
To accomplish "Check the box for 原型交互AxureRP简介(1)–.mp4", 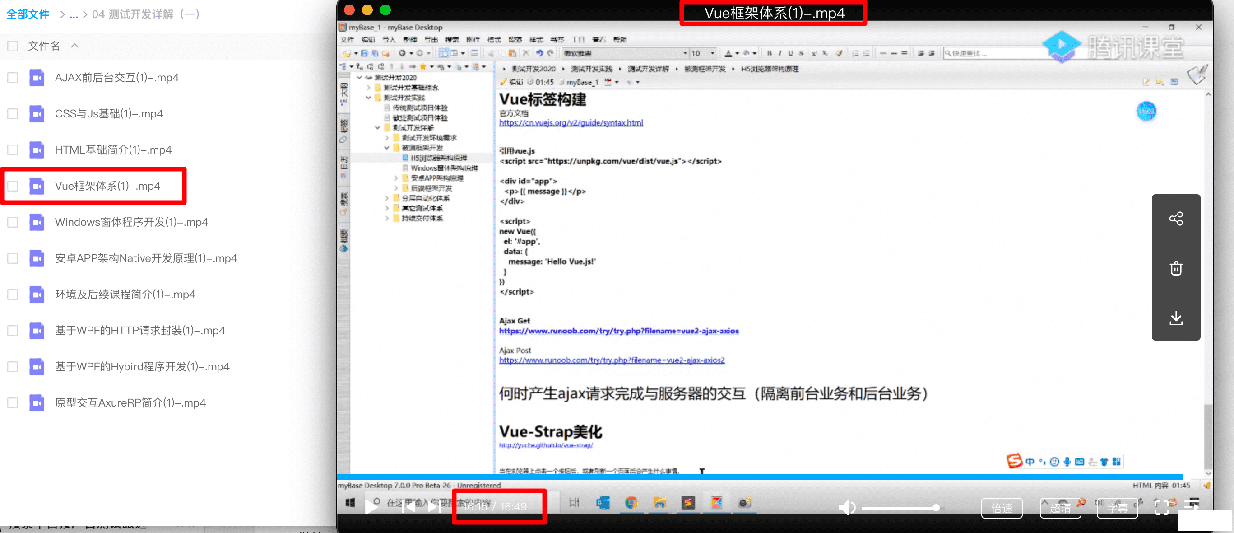I will (x=13, y=403).
